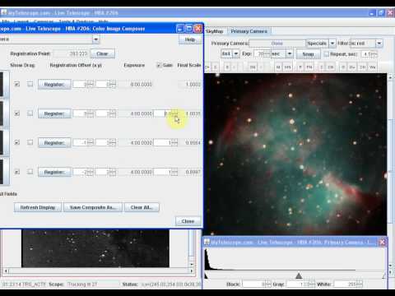The width and height of the screenshot is (395, 296).
Task: Open the binning dropdown left of Exp
Action: pos(236,53)
